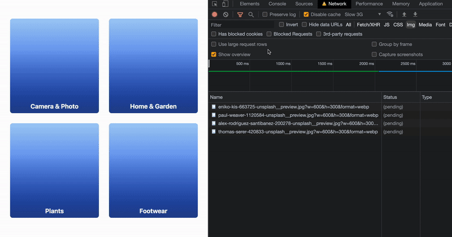Viewport: 452px width, 237px height.
Task: Switch to the Memory tab
Action: tap(401, 4)
